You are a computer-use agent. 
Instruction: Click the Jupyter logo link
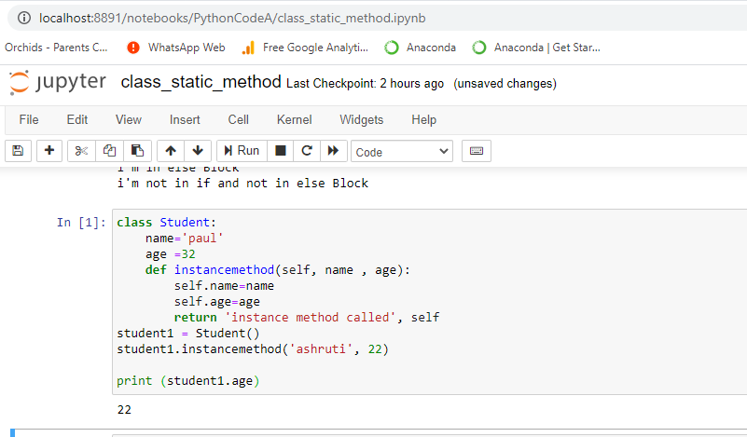click(57, 82)
